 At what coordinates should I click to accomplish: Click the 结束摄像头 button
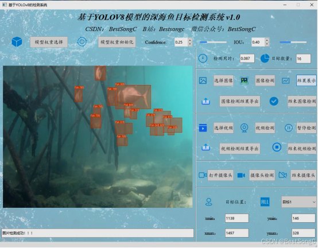point(304,175)
